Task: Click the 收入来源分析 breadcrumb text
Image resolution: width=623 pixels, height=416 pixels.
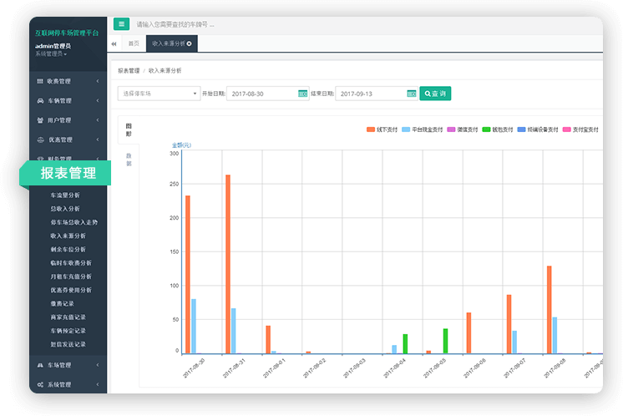Action: click(x=165, y=71)
